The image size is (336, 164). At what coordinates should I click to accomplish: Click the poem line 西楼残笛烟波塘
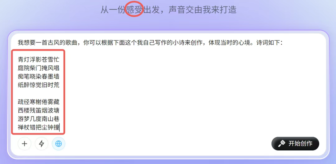39,111
